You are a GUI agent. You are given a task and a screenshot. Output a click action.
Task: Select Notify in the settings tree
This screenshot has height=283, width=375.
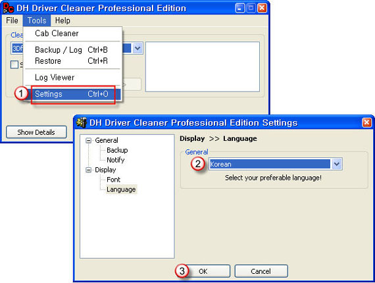pyautogui.click(x=116, y=160)
